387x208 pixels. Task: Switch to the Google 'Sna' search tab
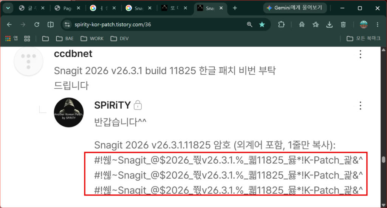[139, 8]
